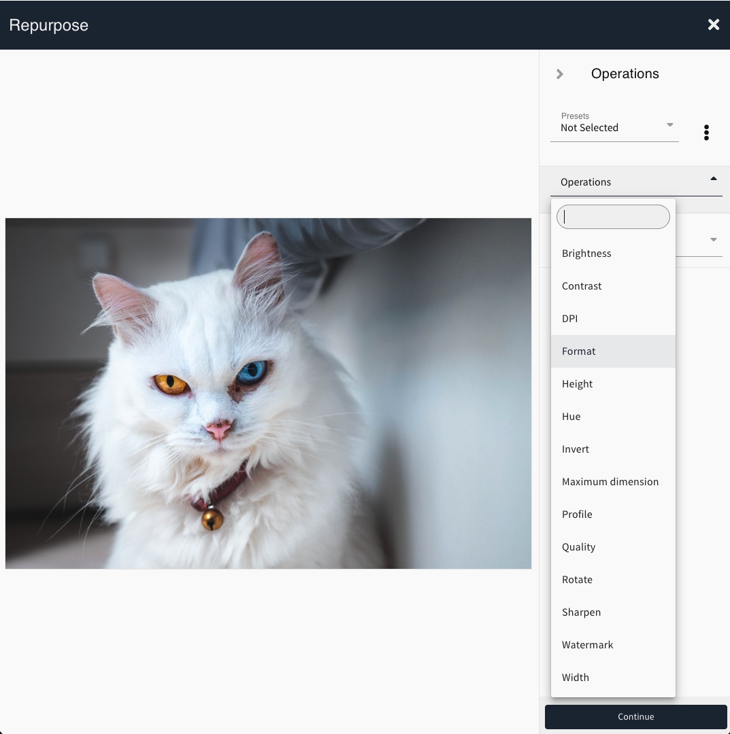Choose the Watermark operation
This screenshot has height=734, width=730.
(x=588, y=645)
